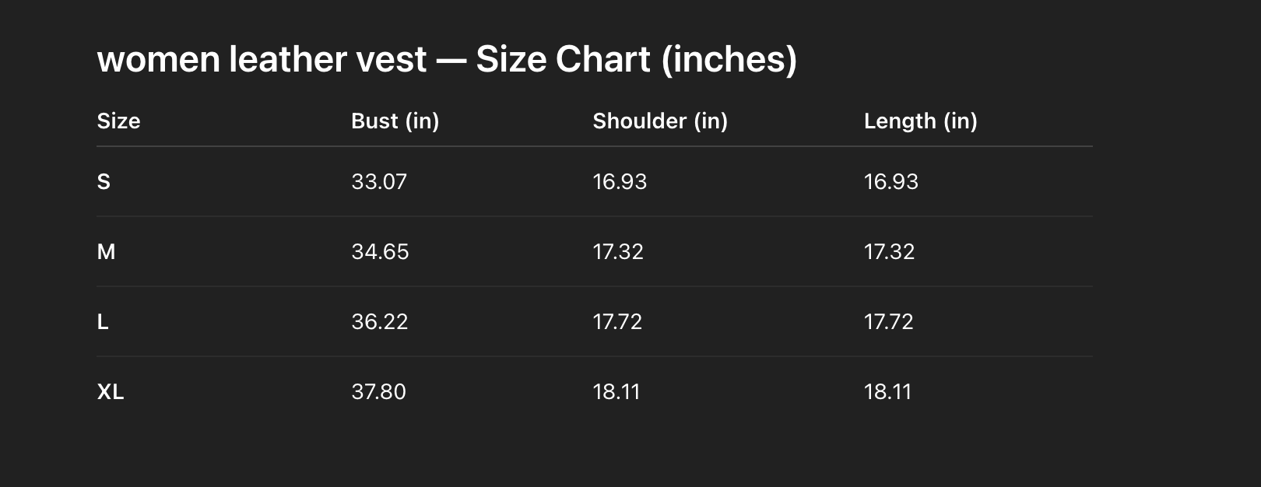Select the Bust (in) column header
This screenshot has width=1261, height=487.
click(x=395, y=121)
